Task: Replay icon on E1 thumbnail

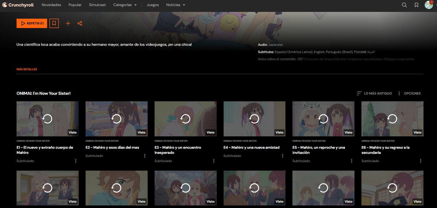Action: click(x=47, y=119)
